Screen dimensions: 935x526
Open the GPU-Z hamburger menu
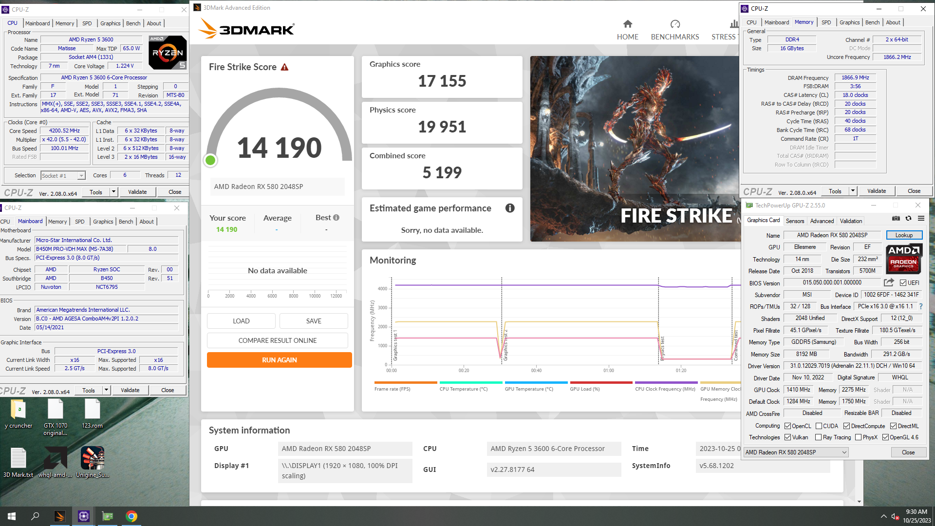[921, 218]
